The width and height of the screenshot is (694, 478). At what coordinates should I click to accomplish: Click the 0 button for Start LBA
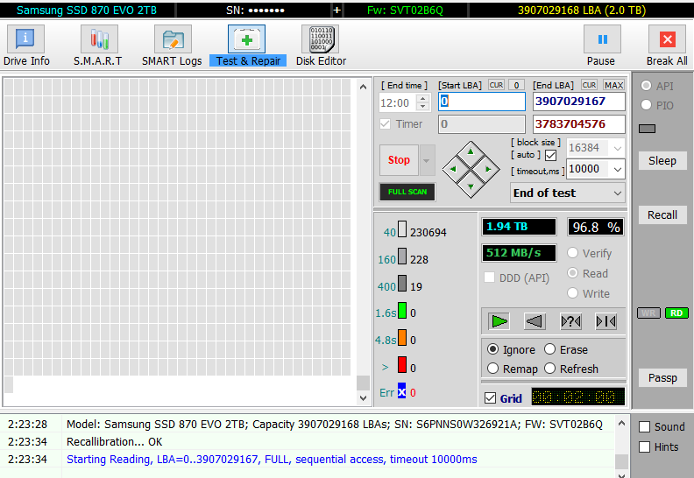pos(516,85)
